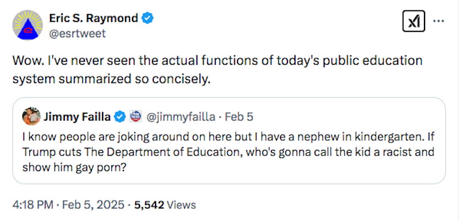Click the word Views in the tweet footer

tap(181, 205)
